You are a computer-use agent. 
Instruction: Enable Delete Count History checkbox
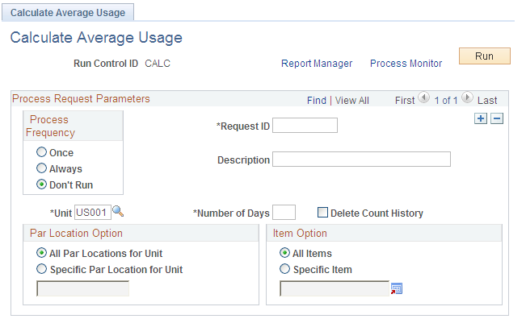coord(322,213)
